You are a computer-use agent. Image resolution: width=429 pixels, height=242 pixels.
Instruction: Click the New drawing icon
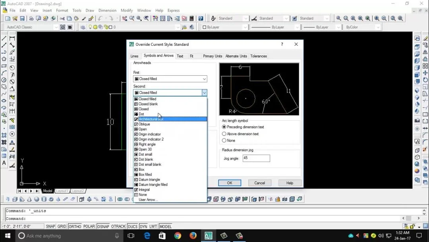(x=8, y=18)
